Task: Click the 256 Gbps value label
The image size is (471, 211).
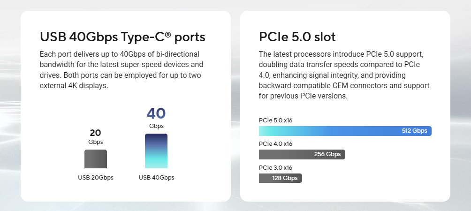Action: point(327,154)
